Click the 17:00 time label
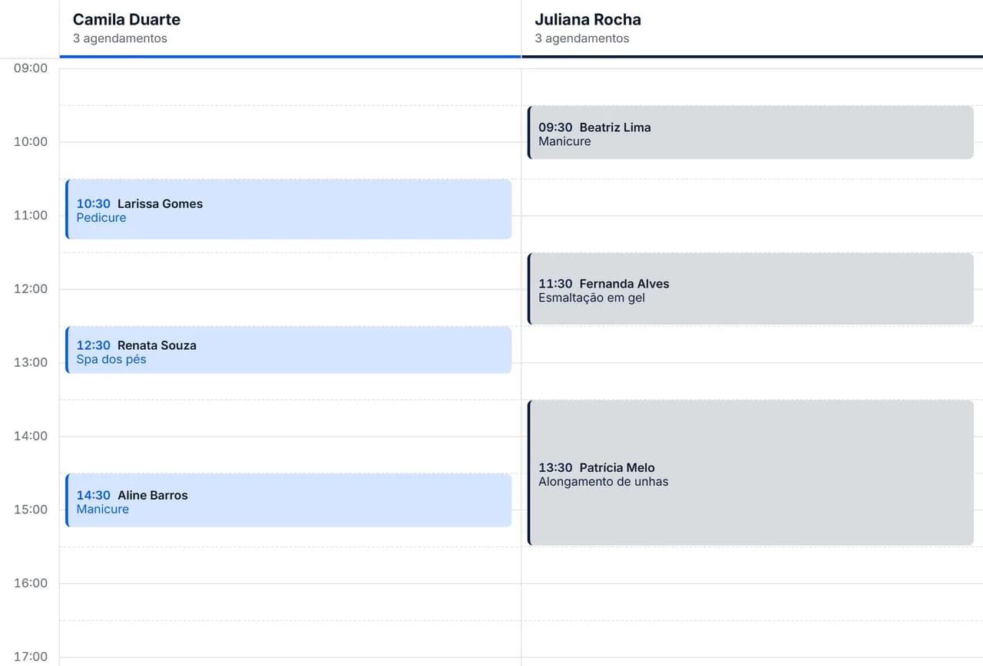 pos(31,657)
